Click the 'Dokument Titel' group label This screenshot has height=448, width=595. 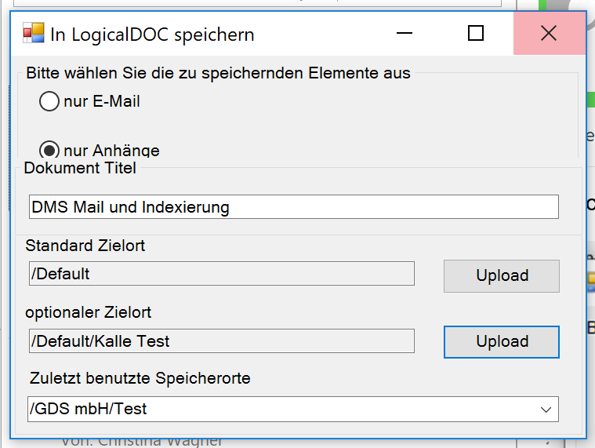80,168
